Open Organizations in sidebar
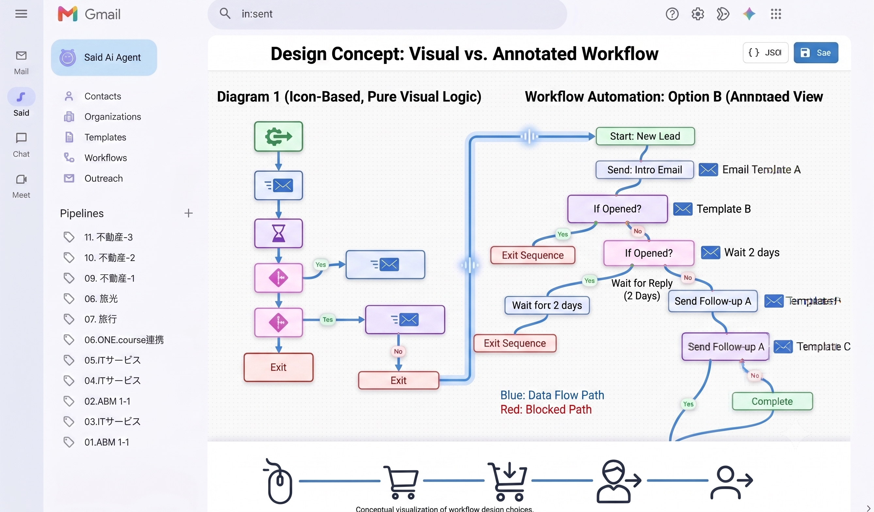The image size is (874, 512). (x=102, y=117)
